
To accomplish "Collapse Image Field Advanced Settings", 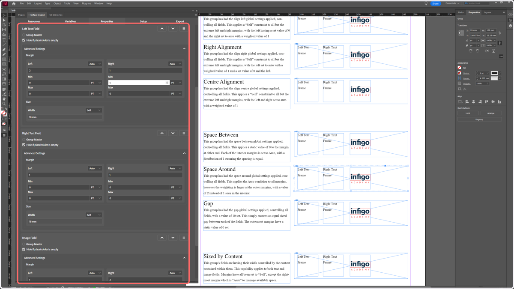I will pyautogui.click(x=184, y=258).
